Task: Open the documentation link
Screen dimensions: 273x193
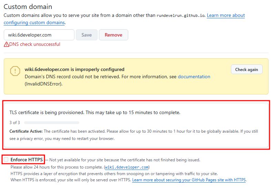Action: coord(194,77)
